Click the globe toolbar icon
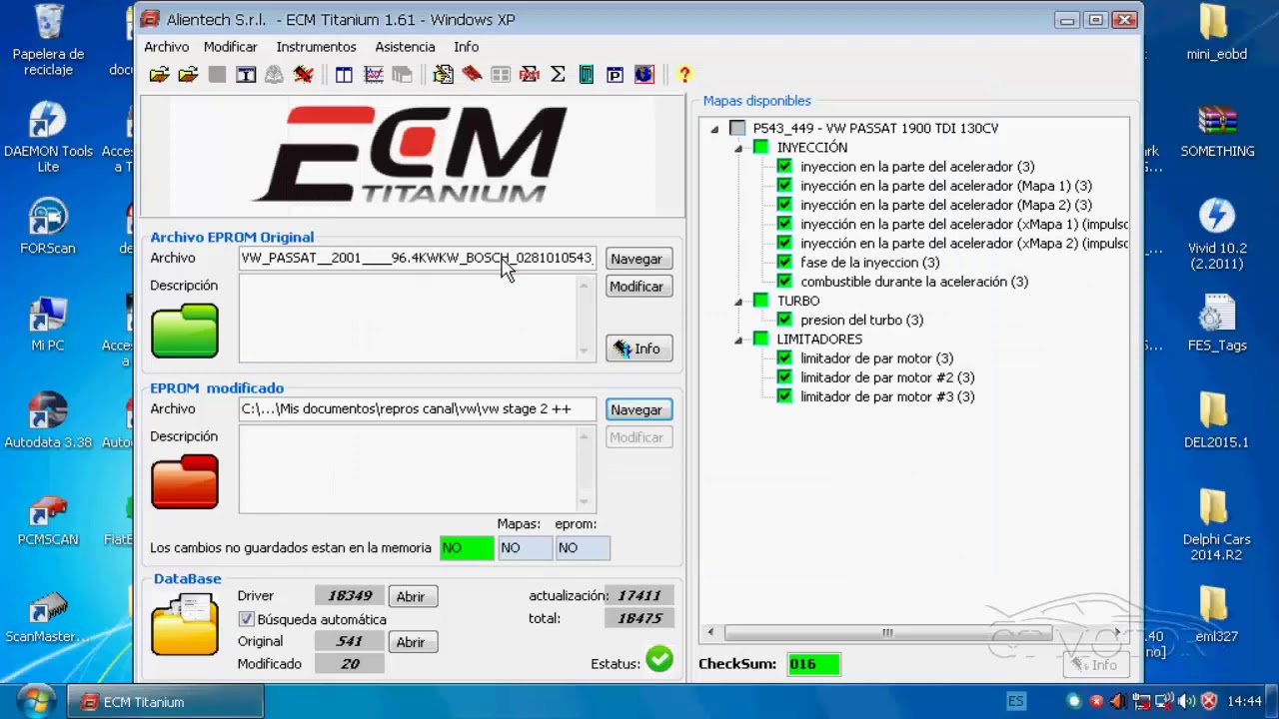Screen dimensions: 1279x719 coord(643,75)
